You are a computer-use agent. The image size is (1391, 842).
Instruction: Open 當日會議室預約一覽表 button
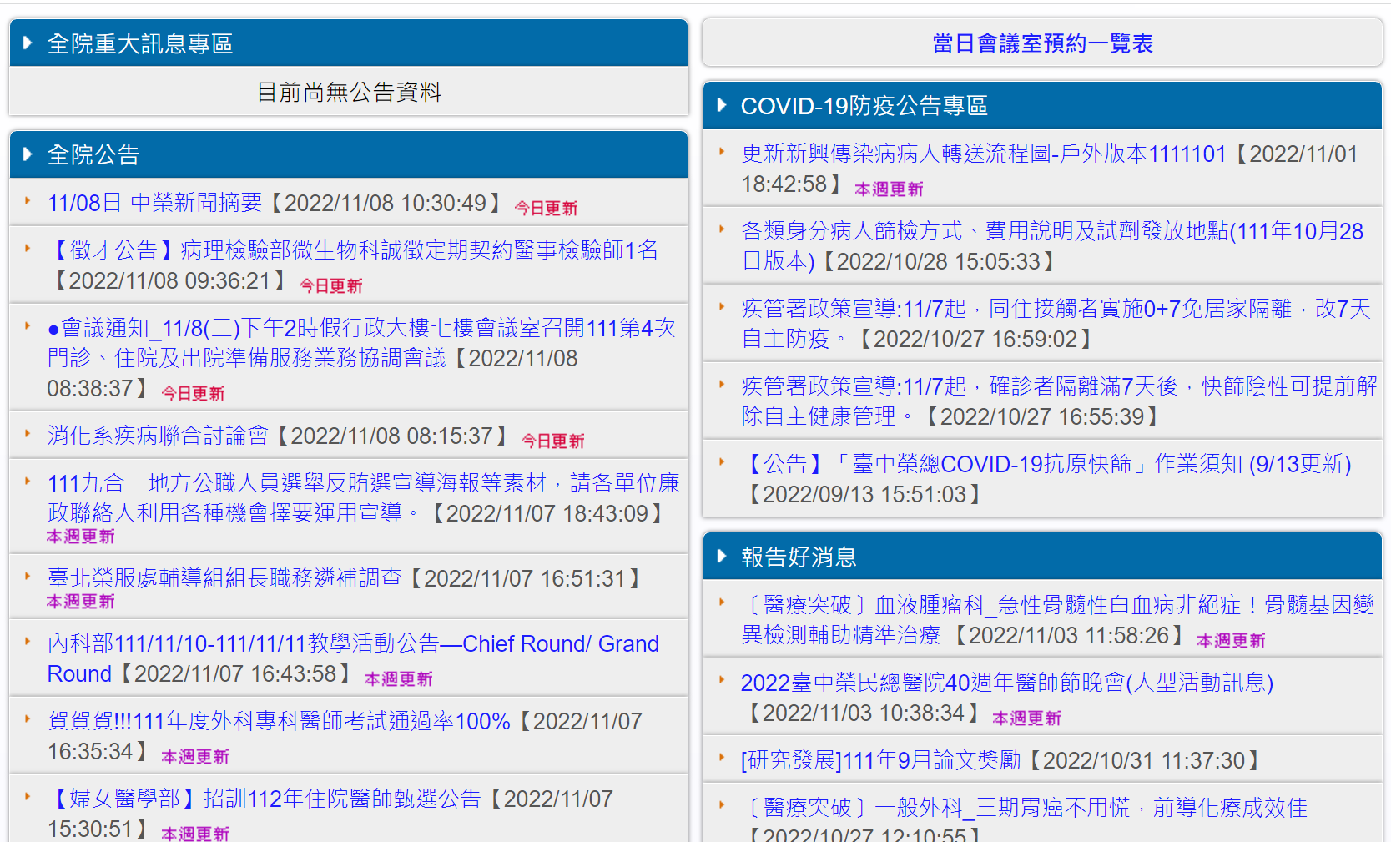point(1042,43)
